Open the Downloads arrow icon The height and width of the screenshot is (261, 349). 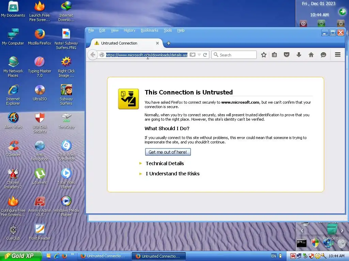coord(299,55)
